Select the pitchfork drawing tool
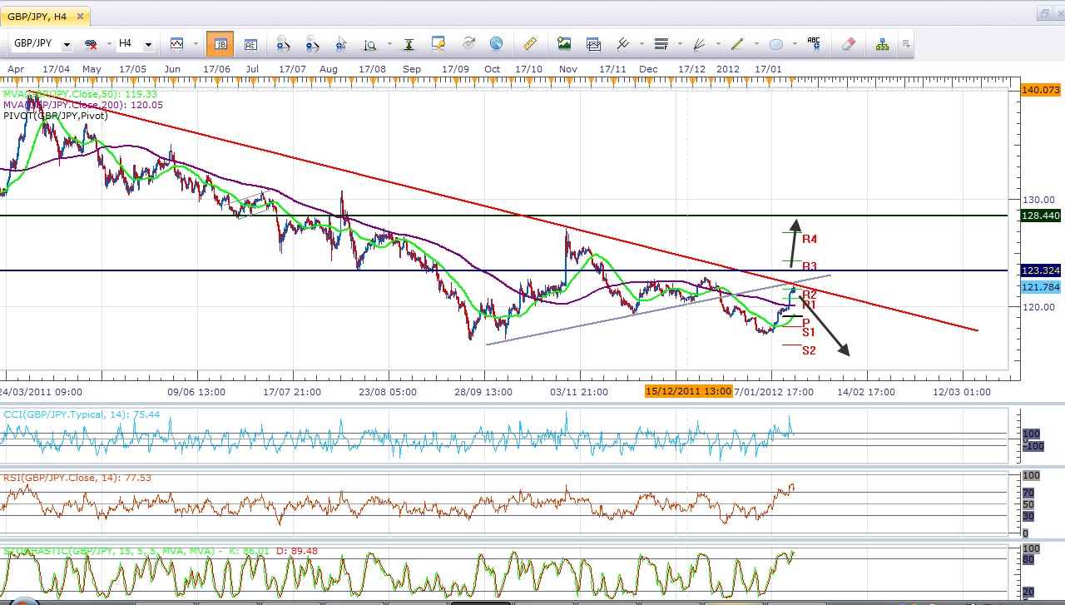Screen dimensions: 1065x605 click(x=622, y=44)
